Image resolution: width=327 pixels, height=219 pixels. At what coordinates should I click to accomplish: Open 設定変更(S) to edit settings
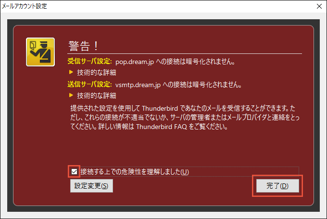91,186
